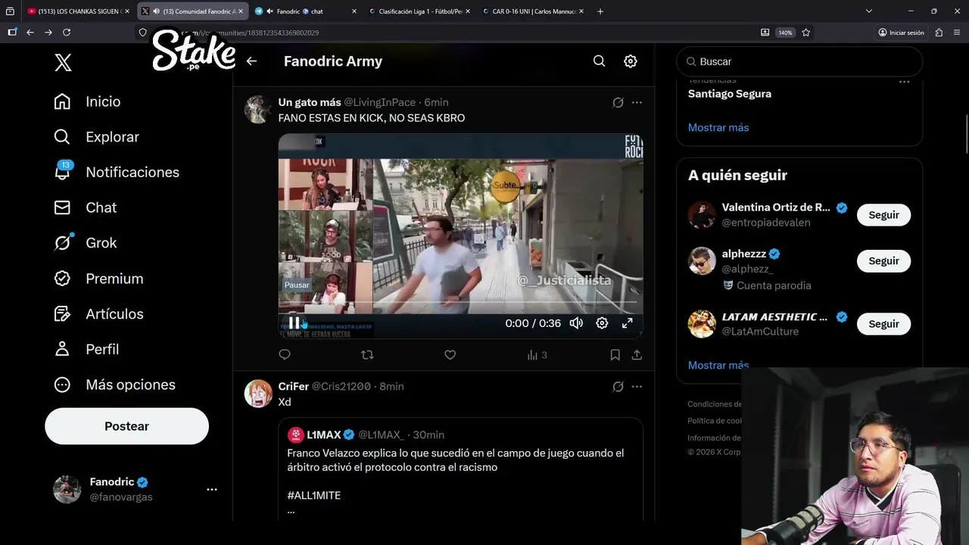
Task: Seek on the video progress bar
Action: pyautogui.click(x=460, y=303)
